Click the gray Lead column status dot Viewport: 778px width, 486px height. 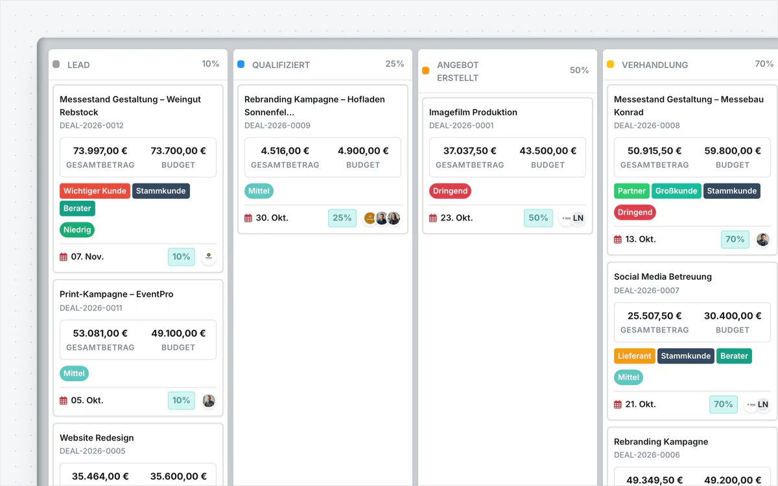pyautogui.click(x=56, y=64)
